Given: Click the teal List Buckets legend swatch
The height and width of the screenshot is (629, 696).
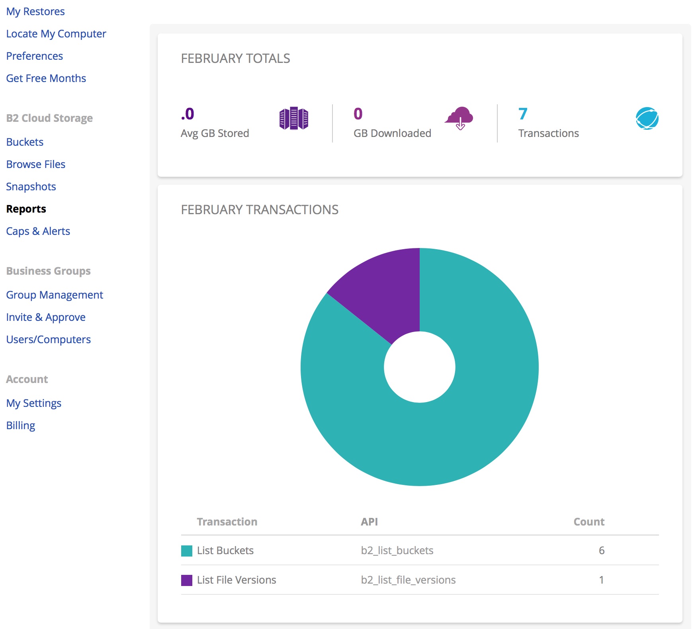Looking at the screenshot, I should 187,551.
